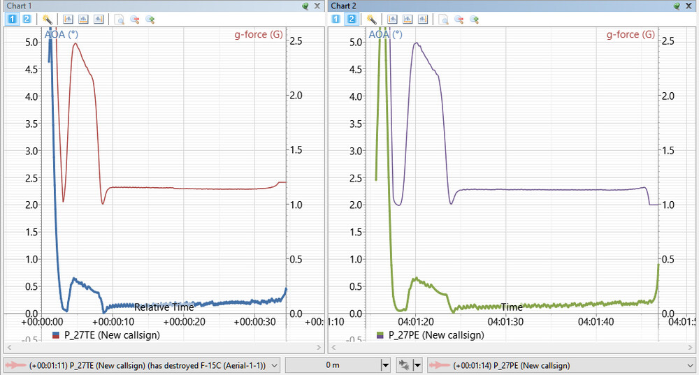The height and width of the screenshot is (375, 699).
Task: Click the magic wand icon in Chart 1
Action: (48, 19)
